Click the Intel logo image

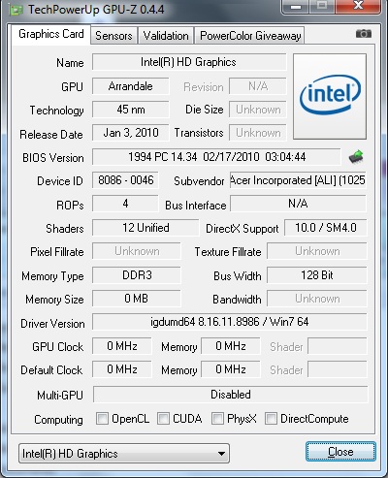click(330, 96)
